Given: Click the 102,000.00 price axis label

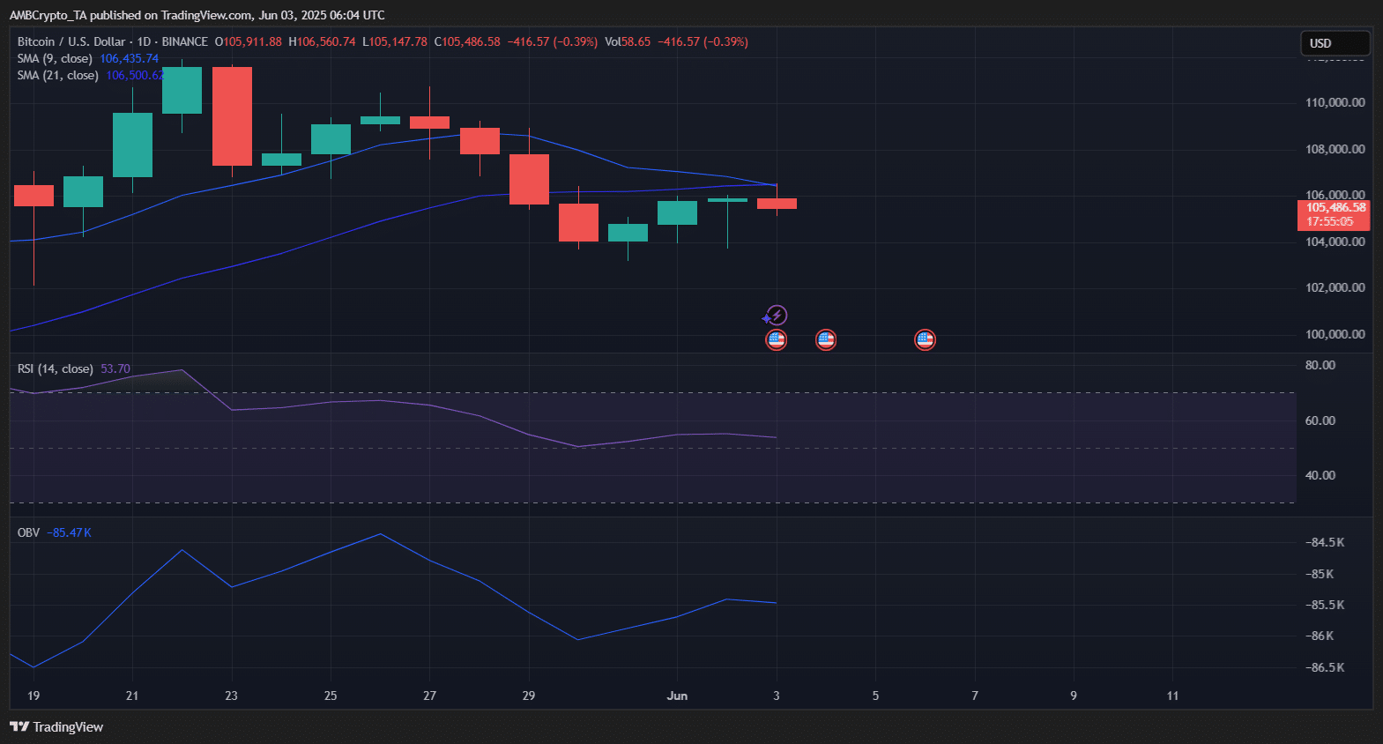Looking at the screenshot, I should coord(1335,287).
